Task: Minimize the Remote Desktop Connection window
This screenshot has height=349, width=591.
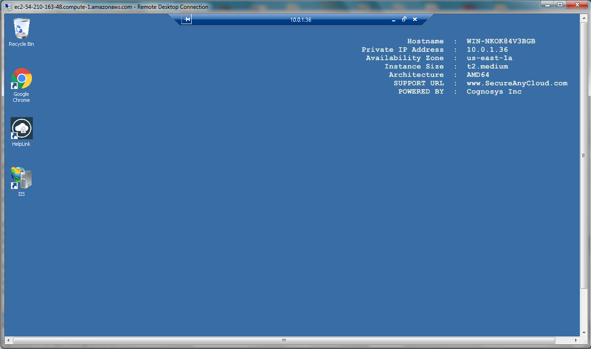Action: (547, 5)
